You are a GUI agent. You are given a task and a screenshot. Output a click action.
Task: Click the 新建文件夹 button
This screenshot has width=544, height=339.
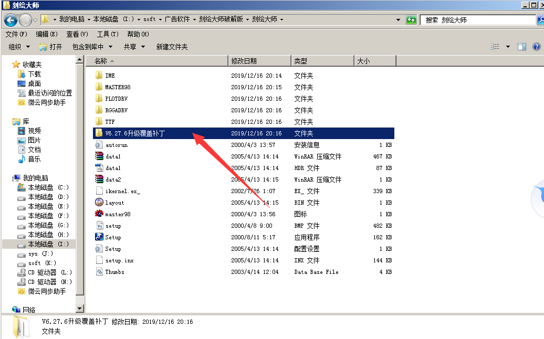(173, 46)
